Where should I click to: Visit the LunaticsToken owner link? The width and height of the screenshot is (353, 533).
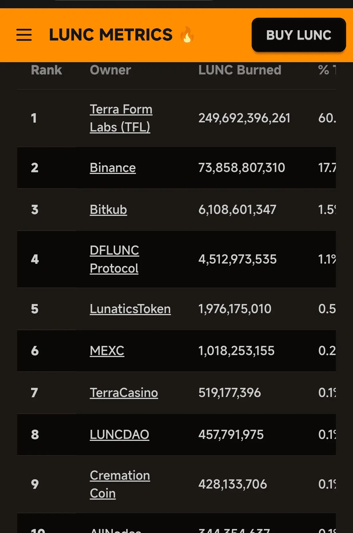(x=130, y=309)
